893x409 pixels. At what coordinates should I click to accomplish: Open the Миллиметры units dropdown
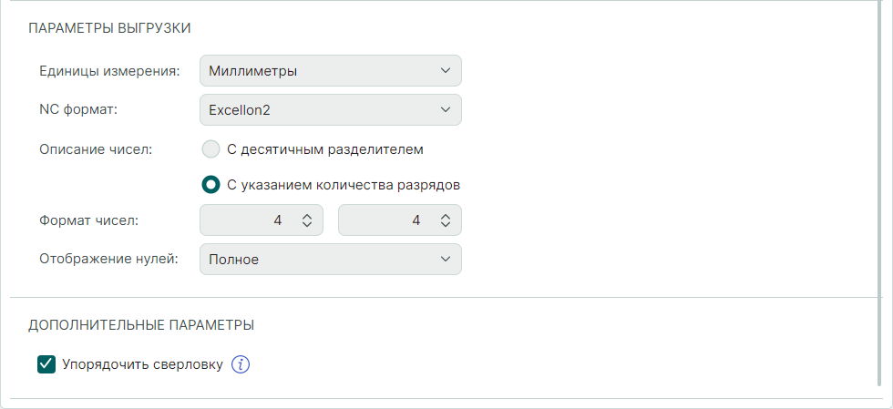(x=319, y=70)
